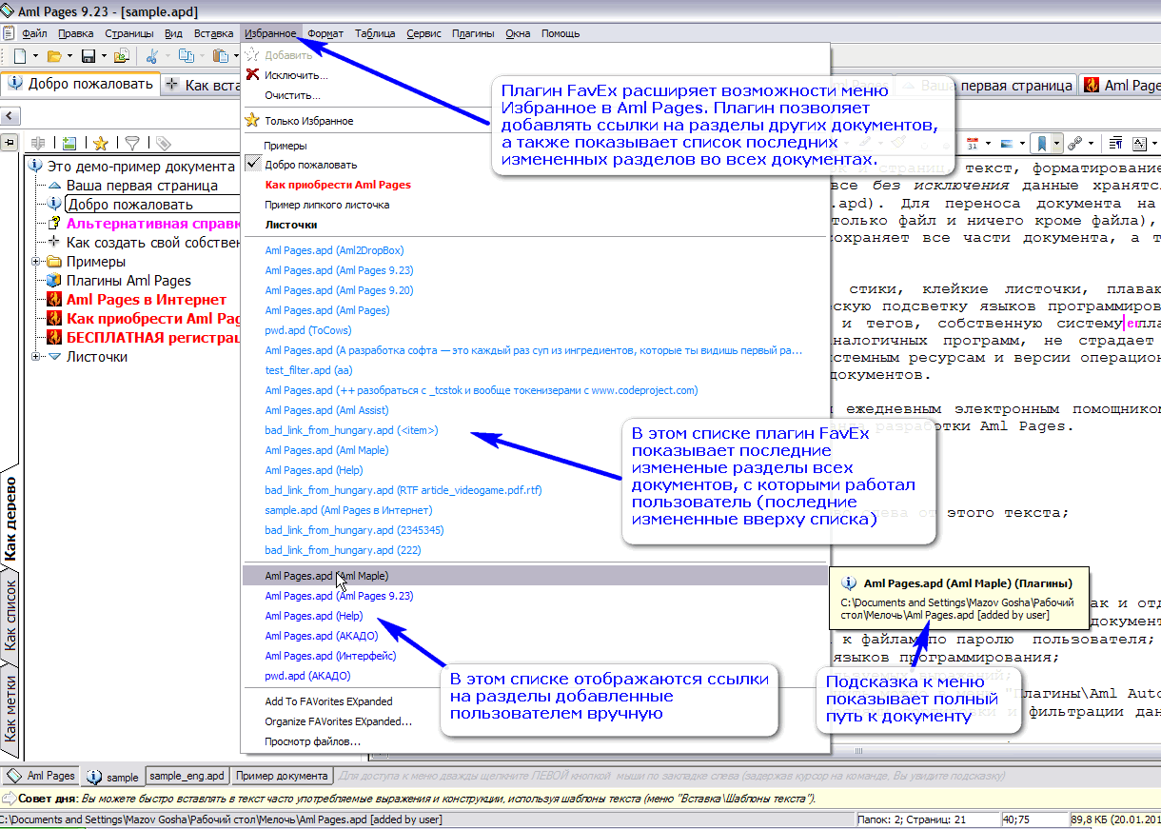Choose 'Просмотр файлов...' menu item
This screenshot has width=1161, height=829.
tap(312, 741)
